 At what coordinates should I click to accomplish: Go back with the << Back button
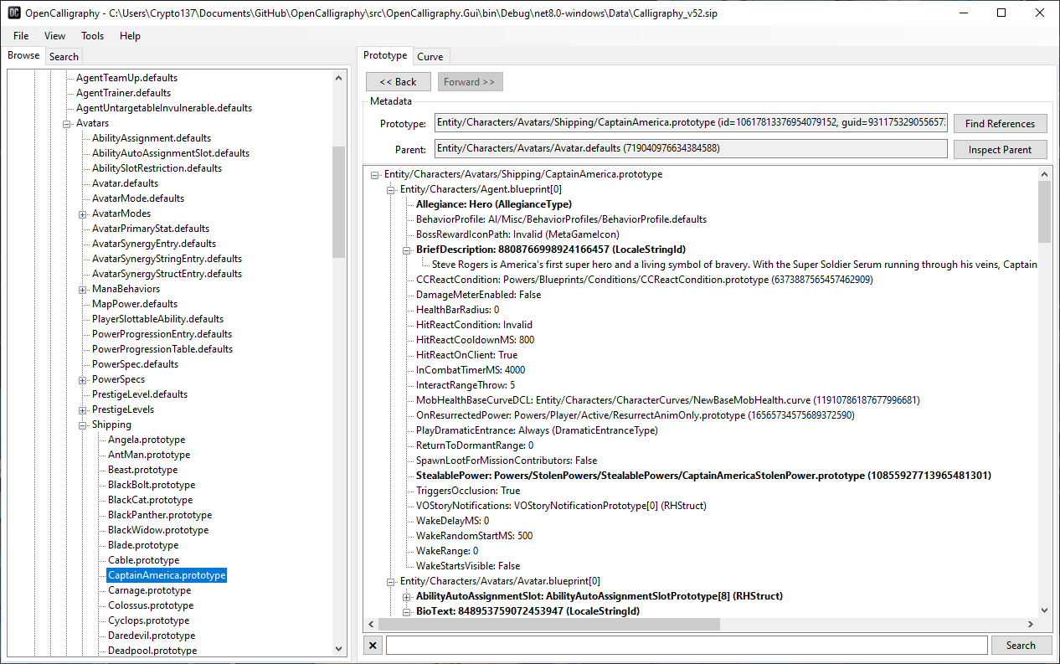coord(398,82)
